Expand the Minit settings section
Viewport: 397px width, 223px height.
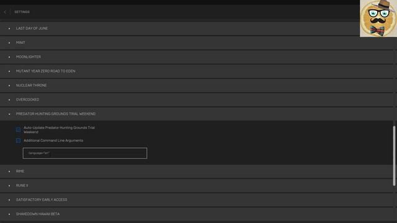click(x=197, y=43)
